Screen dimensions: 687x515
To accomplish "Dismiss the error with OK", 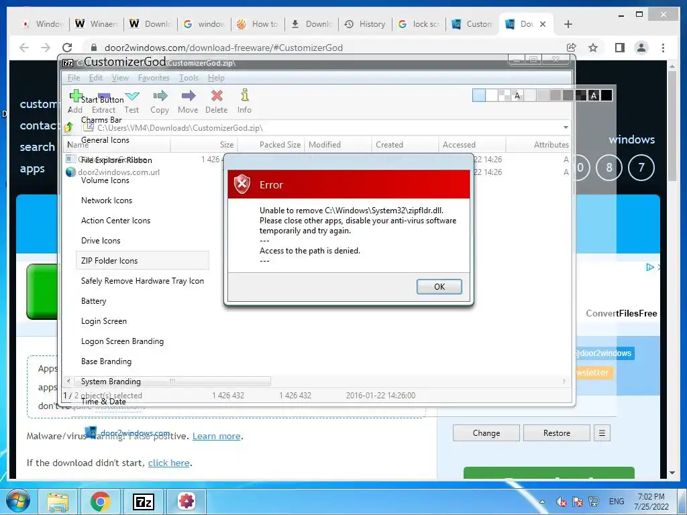I will 439,286.
